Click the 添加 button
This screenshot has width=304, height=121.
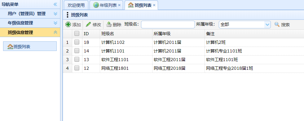pos(73,24)
